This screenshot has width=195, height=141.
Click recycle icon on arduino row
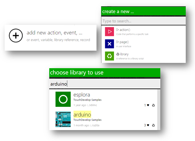[153, 125]
